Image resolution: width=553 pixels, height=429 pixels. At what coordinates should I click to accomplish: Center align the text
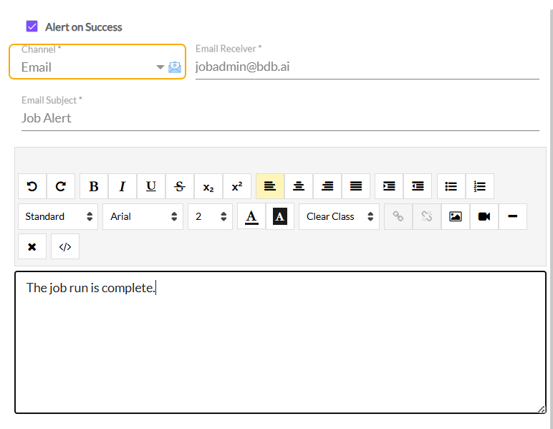[x=299, y=186]
